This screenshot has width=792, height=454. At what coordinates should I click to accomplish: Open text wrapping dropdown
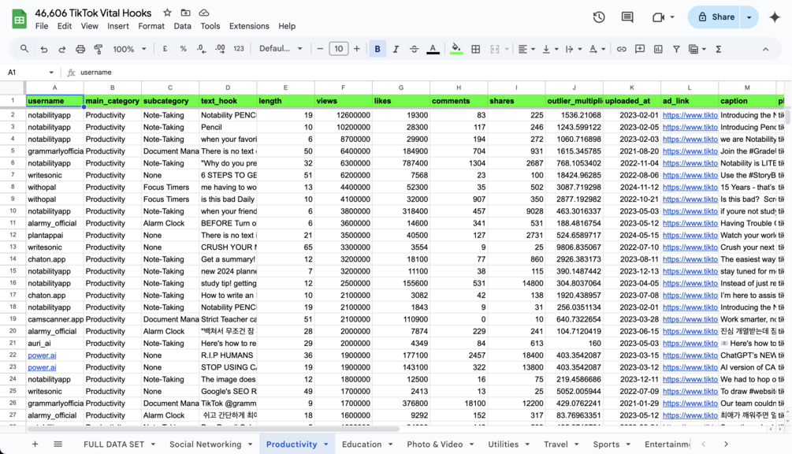[573, 49]
